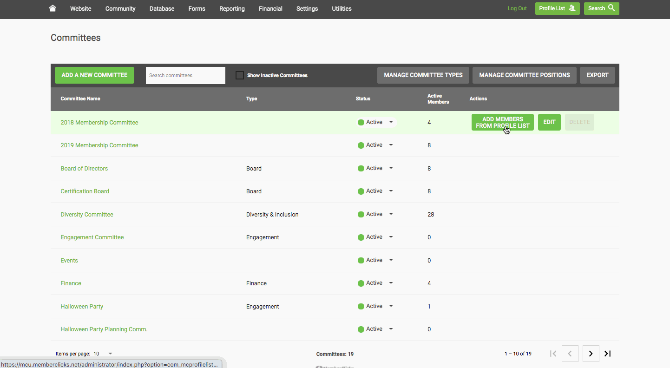Click the Profile List person icon
The image size is (670, 368).
click(x=572, y=8)
